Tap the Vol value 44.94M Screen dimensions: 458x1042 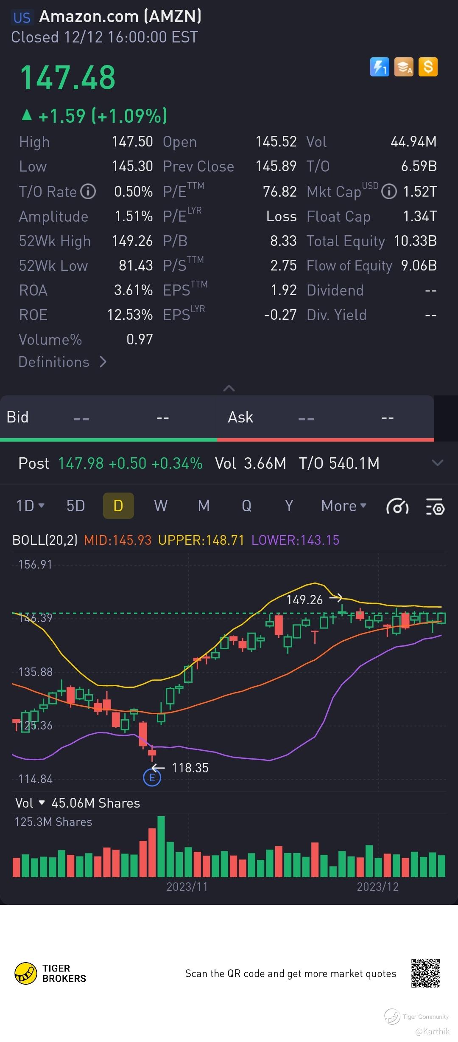coord(413,142)
